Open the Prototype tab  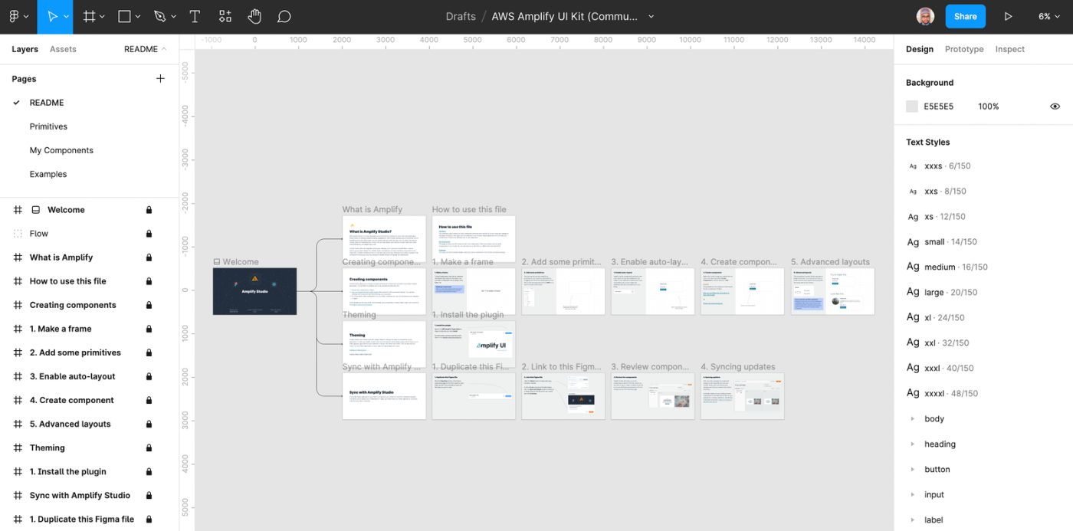[x=964, y=49]
